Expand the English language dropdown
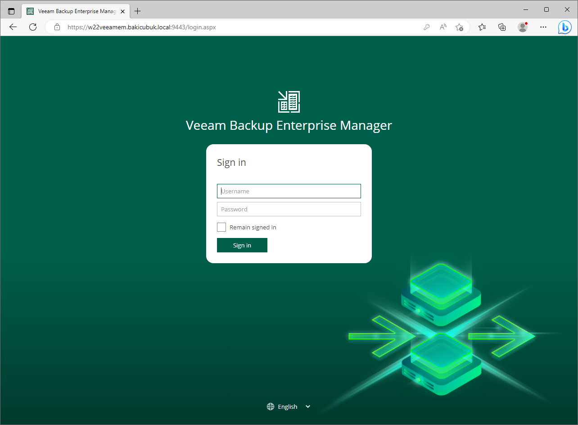 [x=308, y=407]
